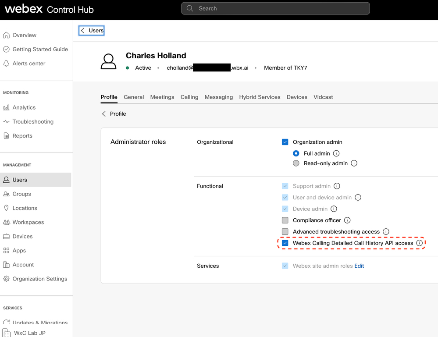Click the Reports document icon
The image size is (438, 337).
[x=6, y=136]
